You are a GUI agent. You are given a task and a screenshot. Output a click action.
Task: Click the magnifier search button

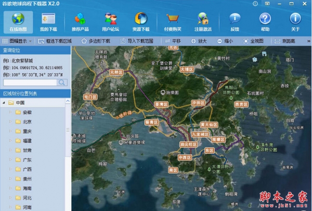click(62, 82)
